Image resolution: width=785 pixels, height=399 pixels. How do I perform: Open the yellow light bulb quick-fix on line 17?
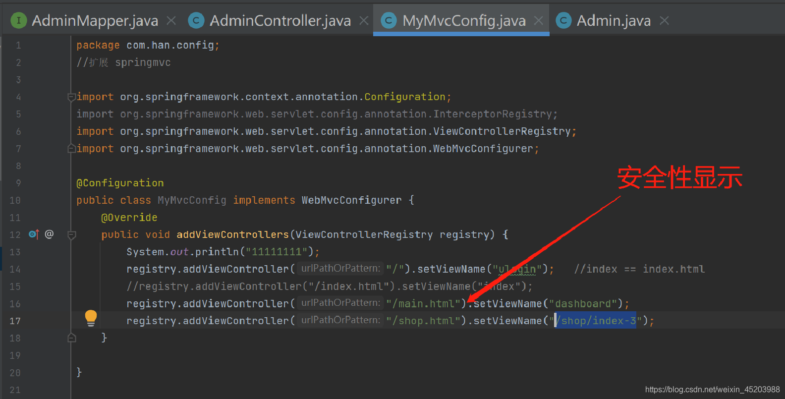91,318
